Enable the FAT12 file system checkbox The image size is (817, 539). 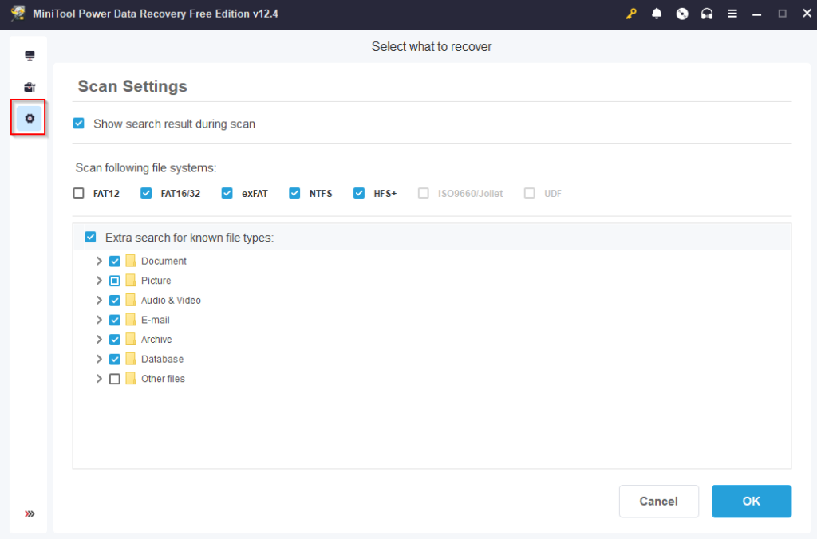coord(79,193)
